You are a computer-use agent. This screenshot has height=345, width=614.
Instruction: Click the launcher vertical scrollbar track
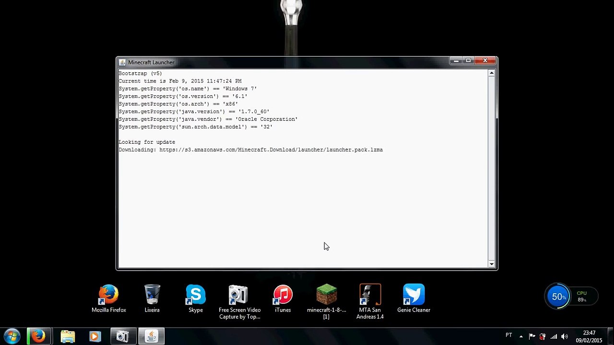coord(492,169)
